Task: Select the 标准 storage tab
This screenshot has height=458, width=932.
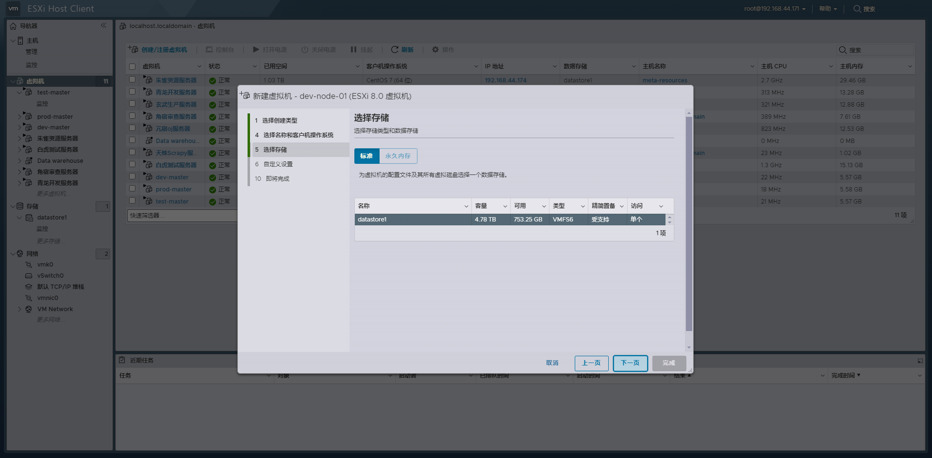Action: pos(366,156)
